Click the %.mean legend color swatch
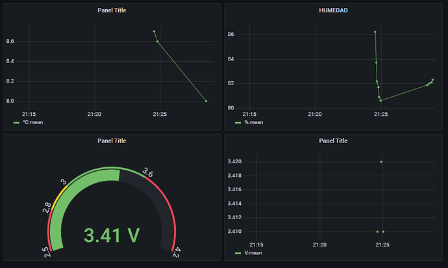The width and height of the screenshot is (448, 268). (x=238, y=123)
